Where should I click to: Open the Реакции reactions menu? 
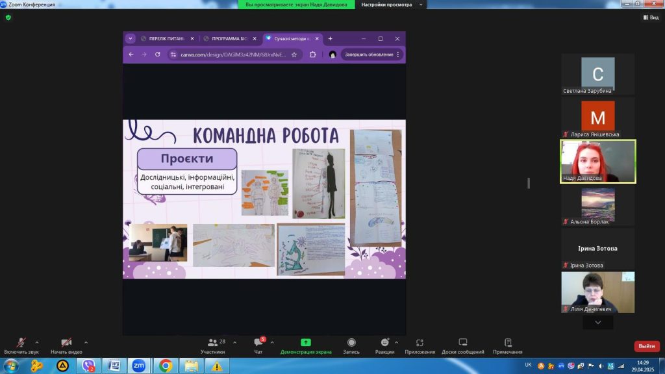(384, 345)
